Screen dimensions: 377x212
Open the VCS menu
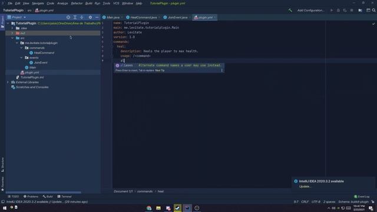click(x=116, y=4)
